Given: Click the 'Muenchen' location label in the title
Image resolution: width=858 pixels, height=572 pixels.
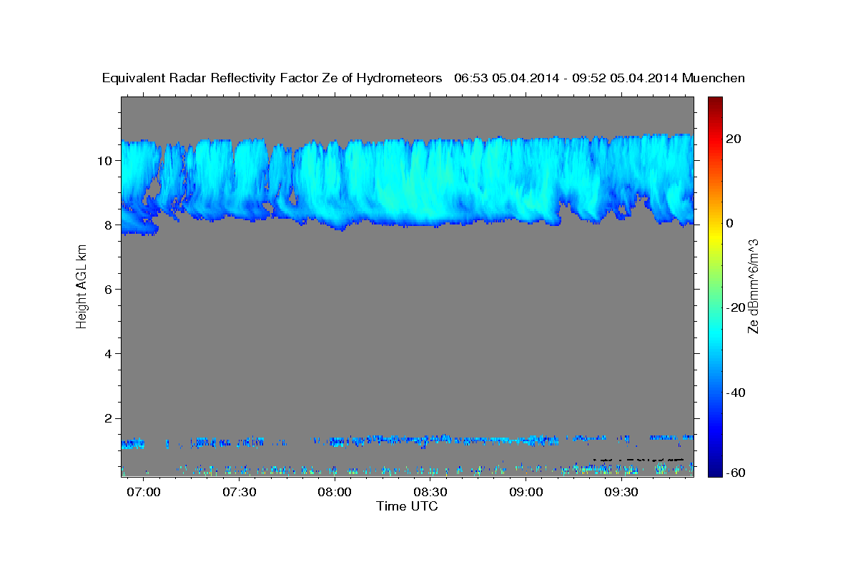Looking at the screenshot, I should pos(714,79).
